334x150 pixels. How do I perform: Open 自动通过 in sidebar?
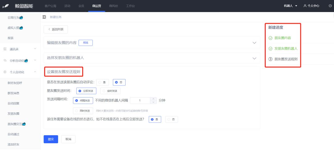pyautogui.click(x=13, y=134)
